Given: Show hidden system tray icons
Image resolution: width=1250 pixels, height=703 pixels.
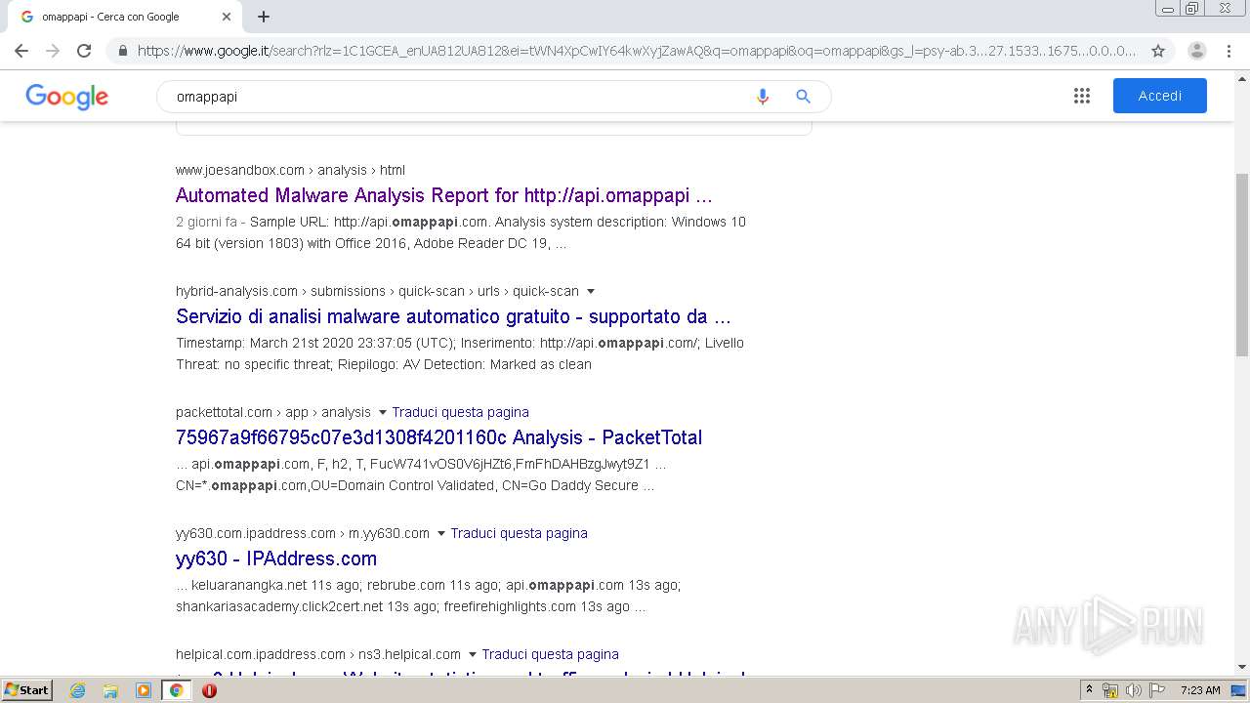Looking at the screenshot, I should (1090, 690).
